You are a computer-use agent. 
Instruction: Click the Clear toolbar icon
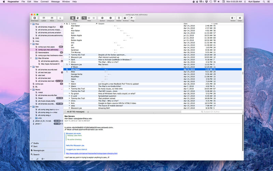240,18
